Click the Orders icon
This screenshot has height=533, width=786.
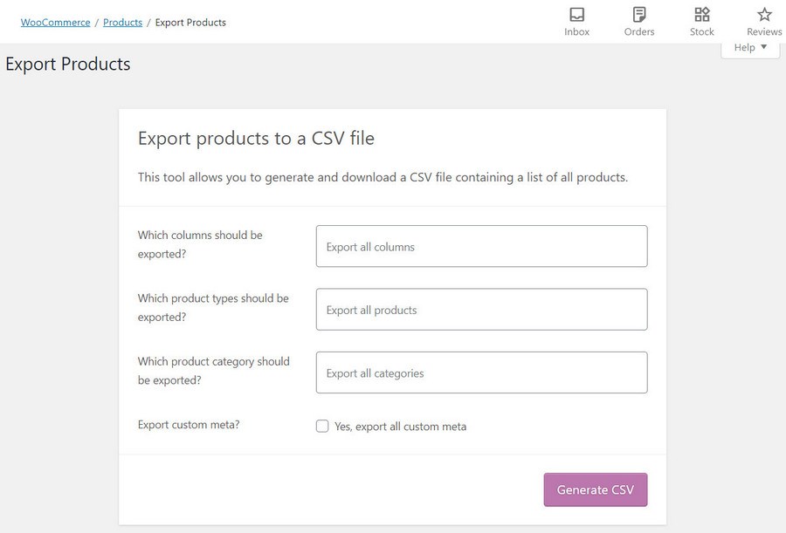click(x=639, y=15)
